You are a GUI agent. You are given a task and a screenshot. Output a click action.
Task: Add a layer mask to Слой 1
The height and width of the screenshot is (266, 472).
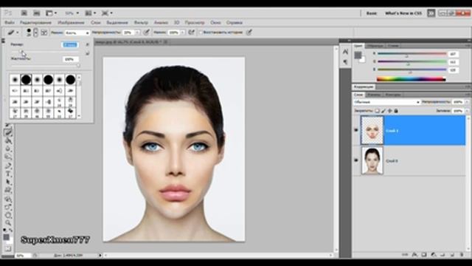tap(424, 255)
